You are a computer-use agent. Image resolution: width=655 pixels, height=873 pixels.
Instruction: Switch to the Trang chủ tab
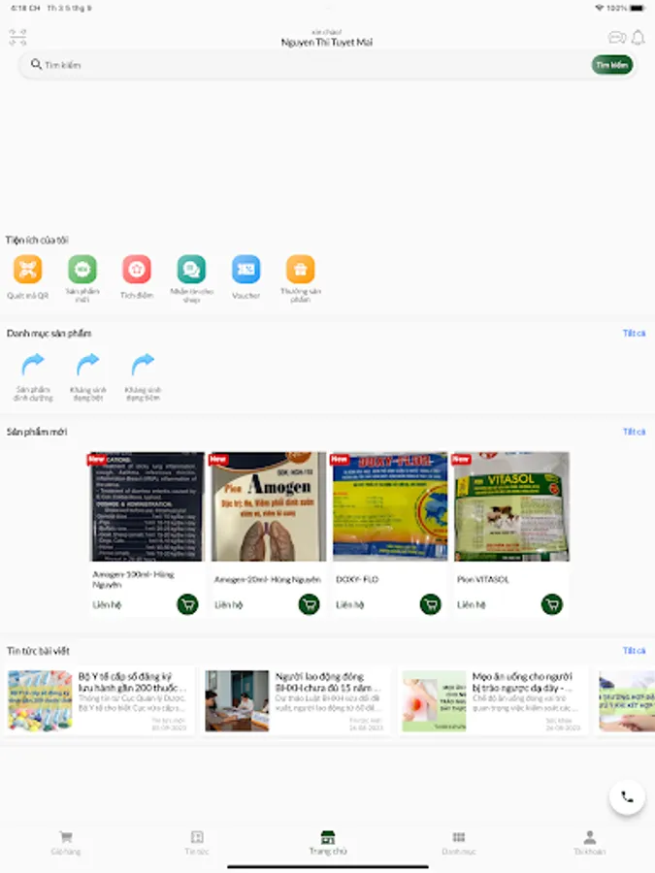(328, 842)
